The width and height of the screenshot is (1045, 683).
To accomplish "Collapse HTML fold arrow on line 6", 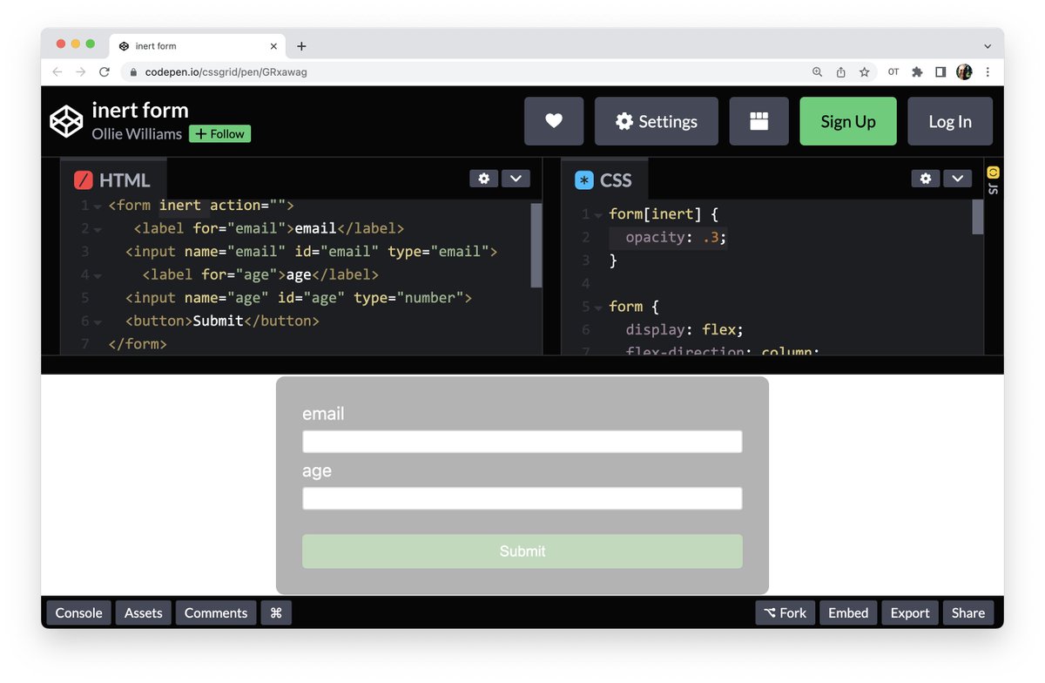I will pos(98,322).
